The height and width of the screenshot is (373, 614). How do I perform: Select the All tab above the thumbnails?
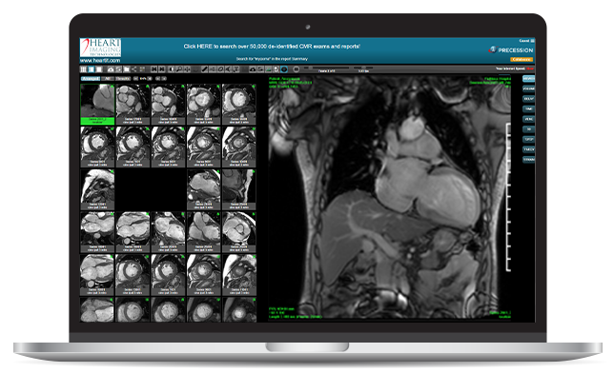coord(108,79)
